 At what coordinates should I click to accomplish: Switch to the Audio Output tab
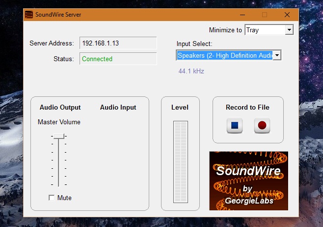[60, 108]
